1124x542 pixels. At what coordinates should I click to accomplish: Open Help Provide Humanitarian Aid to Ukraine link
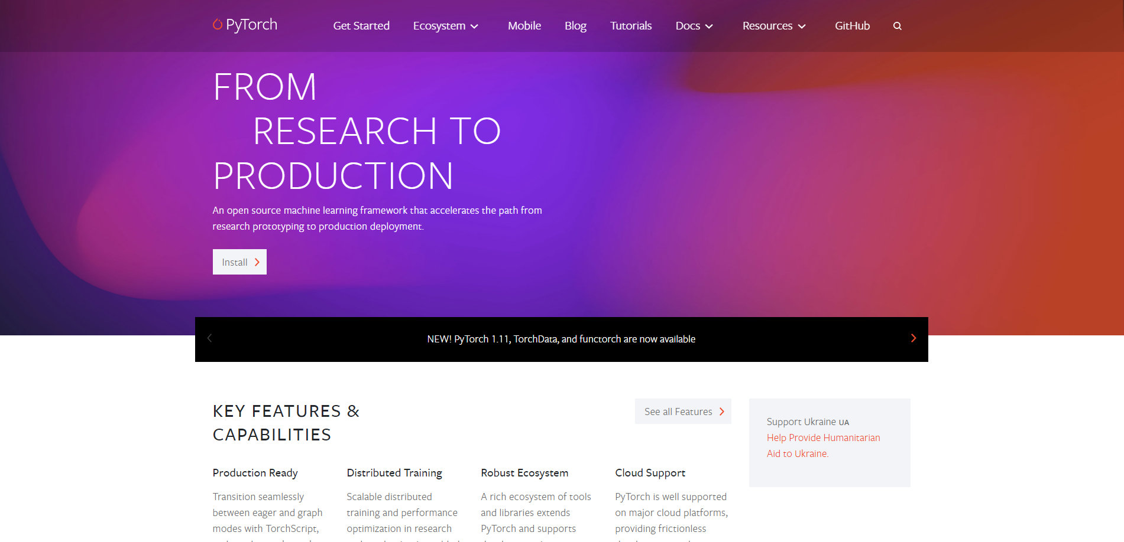click(x=824, y=446)
